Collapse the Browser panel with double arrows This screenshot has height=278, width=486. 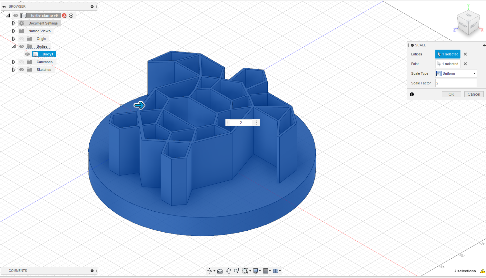(4, 6)
